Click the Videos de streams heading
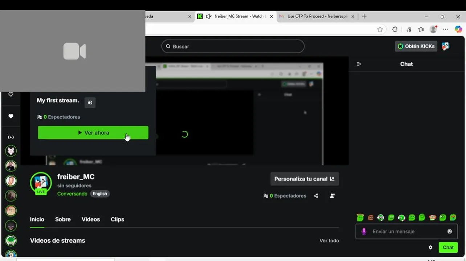The image size is (466, 261). pos(57,241)
